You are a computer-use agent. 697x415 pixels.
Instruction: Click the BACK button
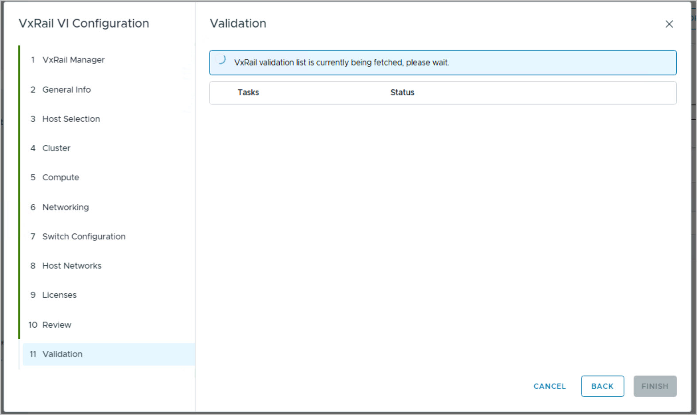(x=602, y=386)
